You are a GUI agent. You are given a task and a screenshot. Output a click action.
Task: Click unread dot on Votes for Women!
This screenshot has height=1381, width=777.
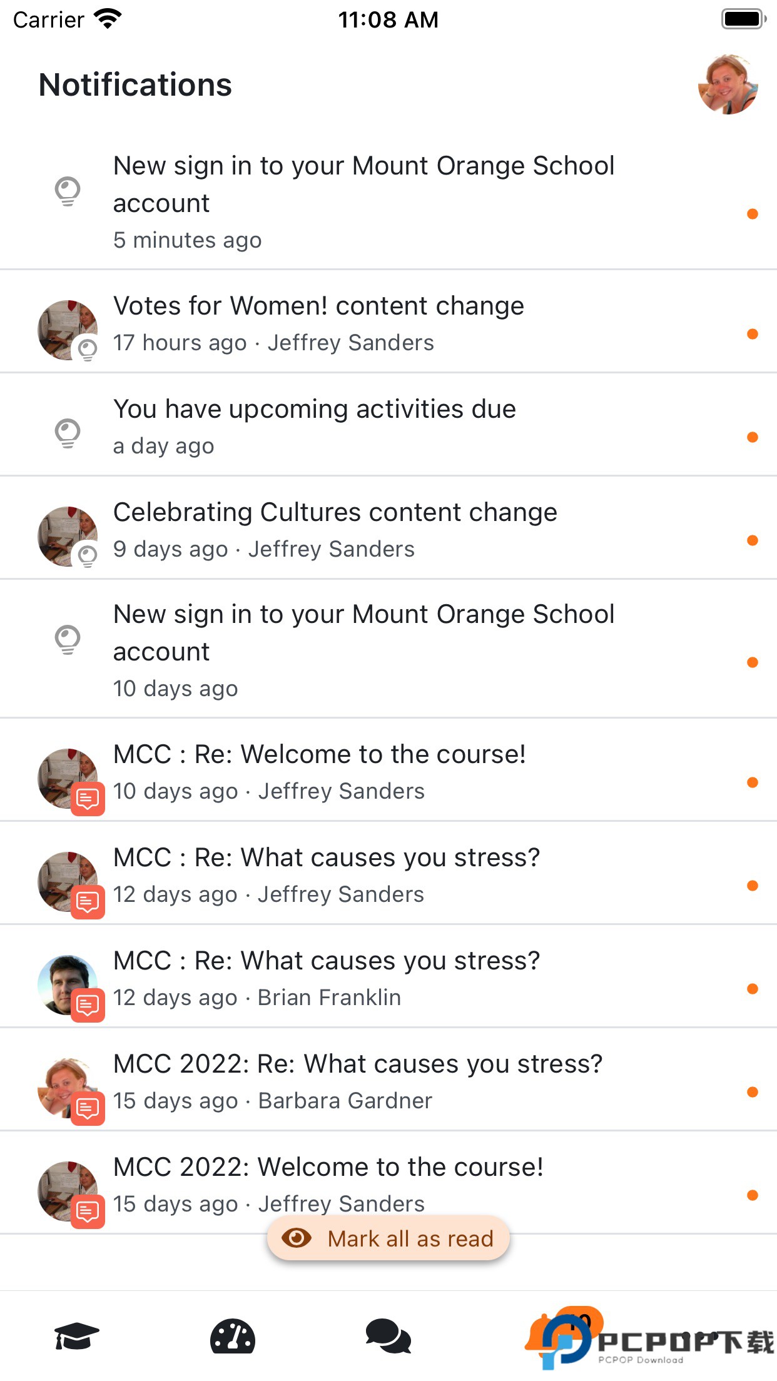coord(753,334)
